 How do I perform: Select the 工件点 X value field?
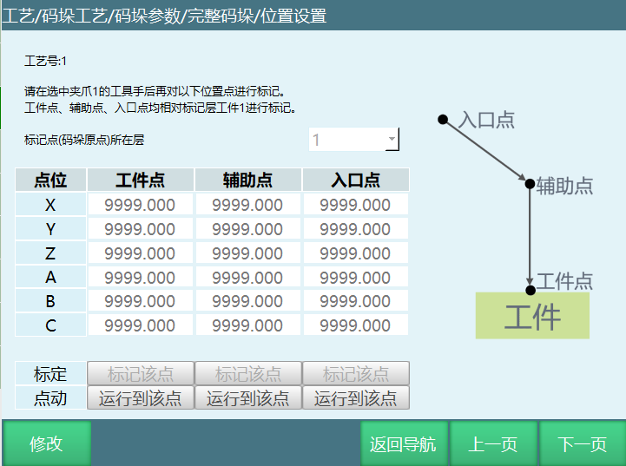coord(140,205)
